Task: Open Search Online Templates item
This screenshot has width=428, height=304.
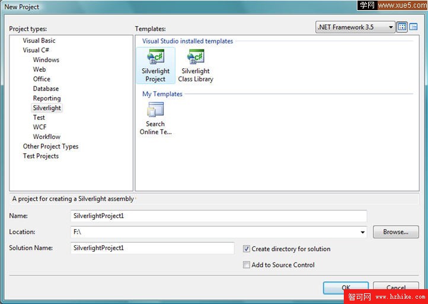Action: [155, 118]
